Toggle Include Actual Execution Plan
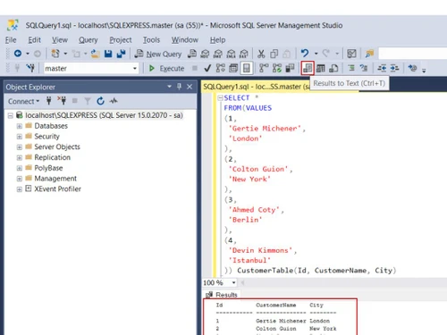447x335 pixels. pos(264,69)
